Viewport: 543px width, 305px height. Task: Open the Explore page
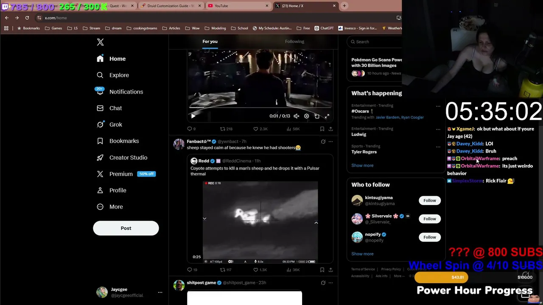(112, 75)
